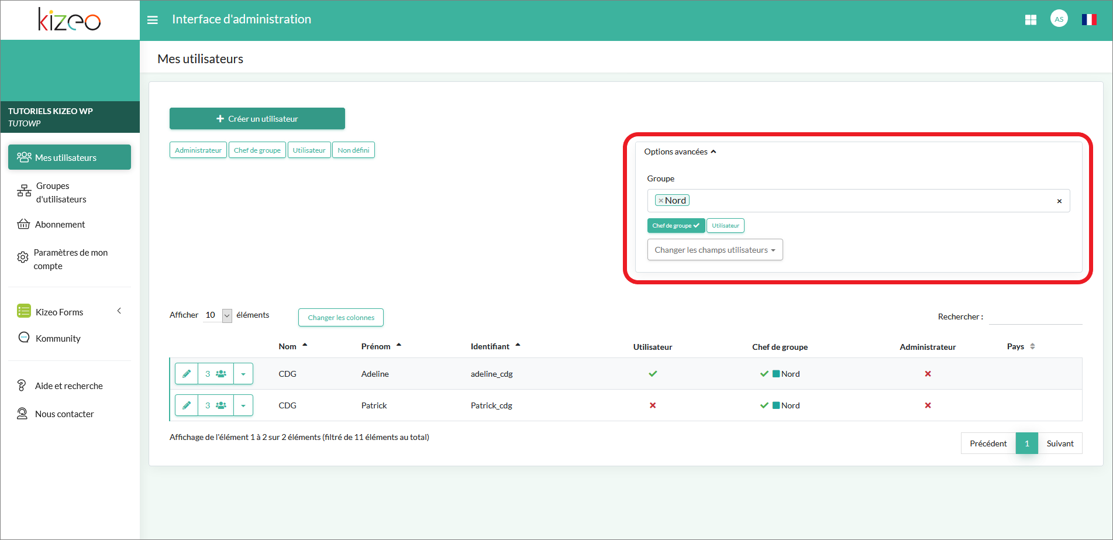Click the Administrateur column header
This screenshot has height=540, width=1113.
pos(928,347)
